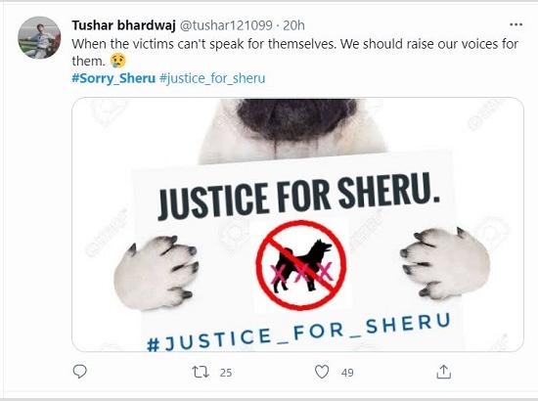
Task: Click the red no-dog prohibition sign
Action: 301,265
